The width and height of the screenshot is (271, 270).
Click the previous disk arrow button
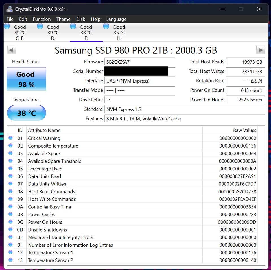(12, 50)
